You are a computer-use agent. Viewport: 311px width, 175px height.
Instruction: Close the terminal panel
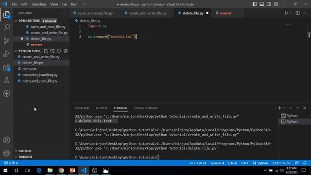[x=305, y=108]
